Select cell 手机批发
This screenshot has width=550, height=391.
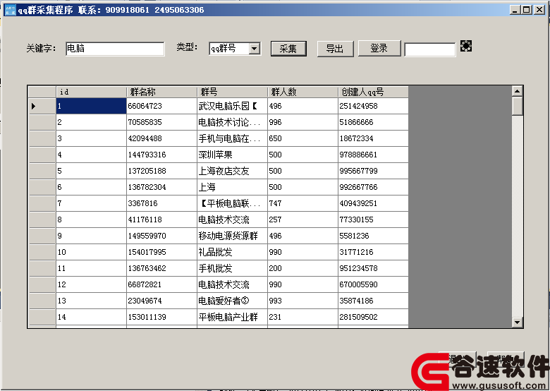(232, 268)
